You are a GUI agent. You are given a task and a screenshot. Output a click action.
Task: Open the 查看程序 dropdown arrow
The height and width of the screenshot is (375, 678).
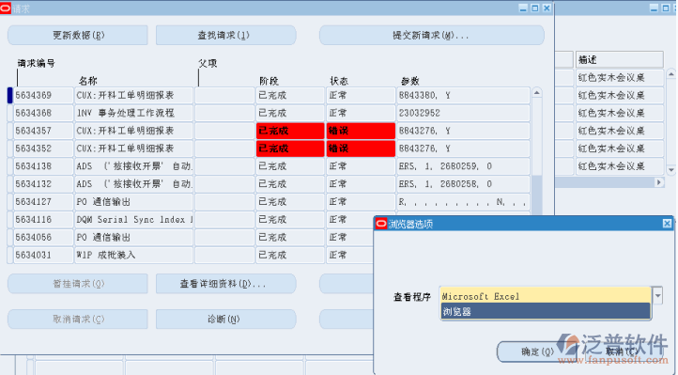657,296
